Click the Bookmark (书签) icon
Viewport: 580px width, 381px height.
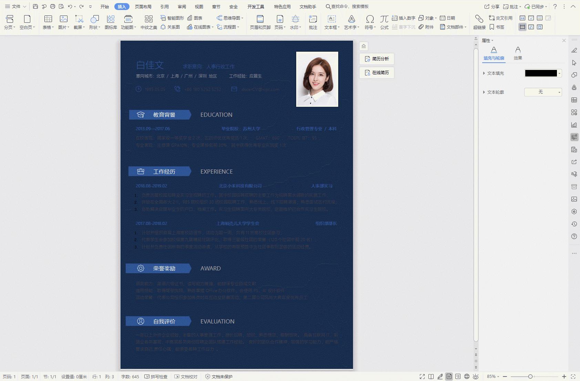pyautogui.click(x=497, y=27)
